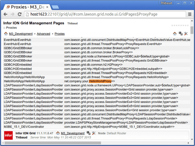This screenshot has width=195, height=146.
Task: Open the wrench tools icon in page header
Action: pos(186,34)
